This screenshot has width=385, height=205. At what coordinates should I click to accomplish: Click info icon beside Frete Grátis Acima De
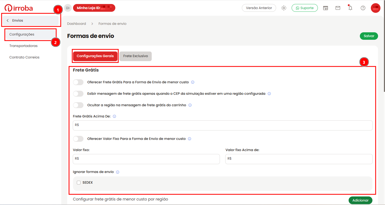115,116
